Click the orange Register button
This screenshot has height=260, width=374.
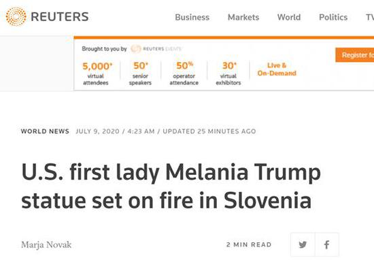[355, 55]
